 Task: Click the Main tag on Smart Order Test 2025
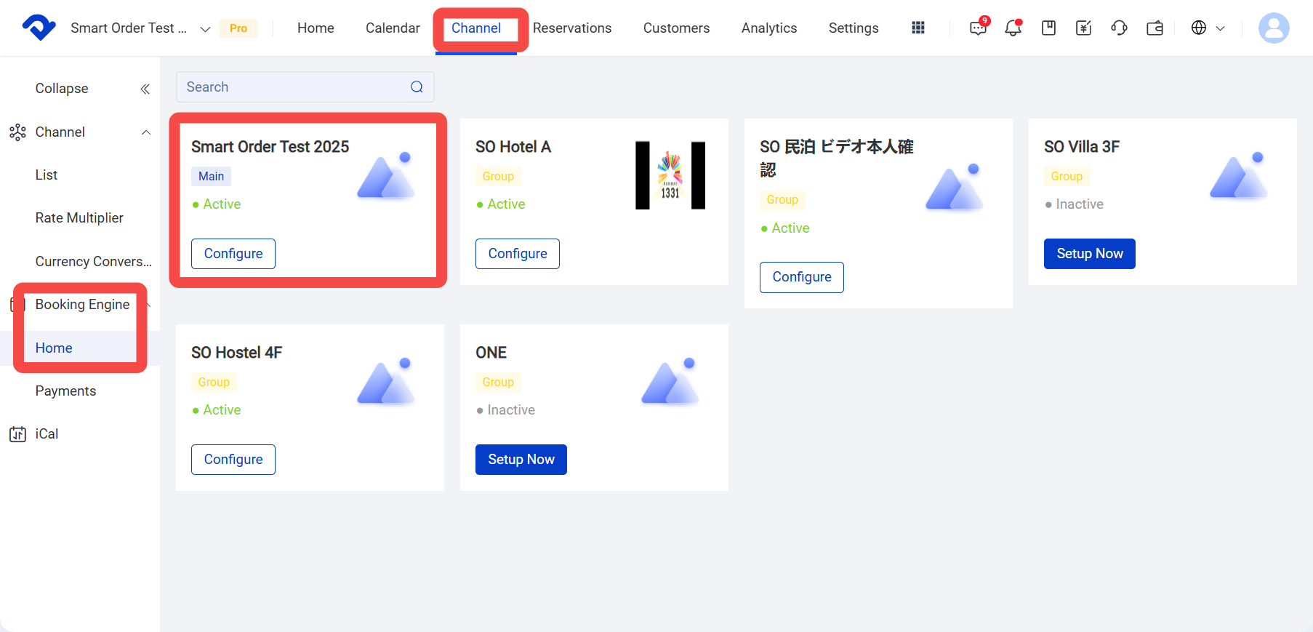click(x=212, y=177)
